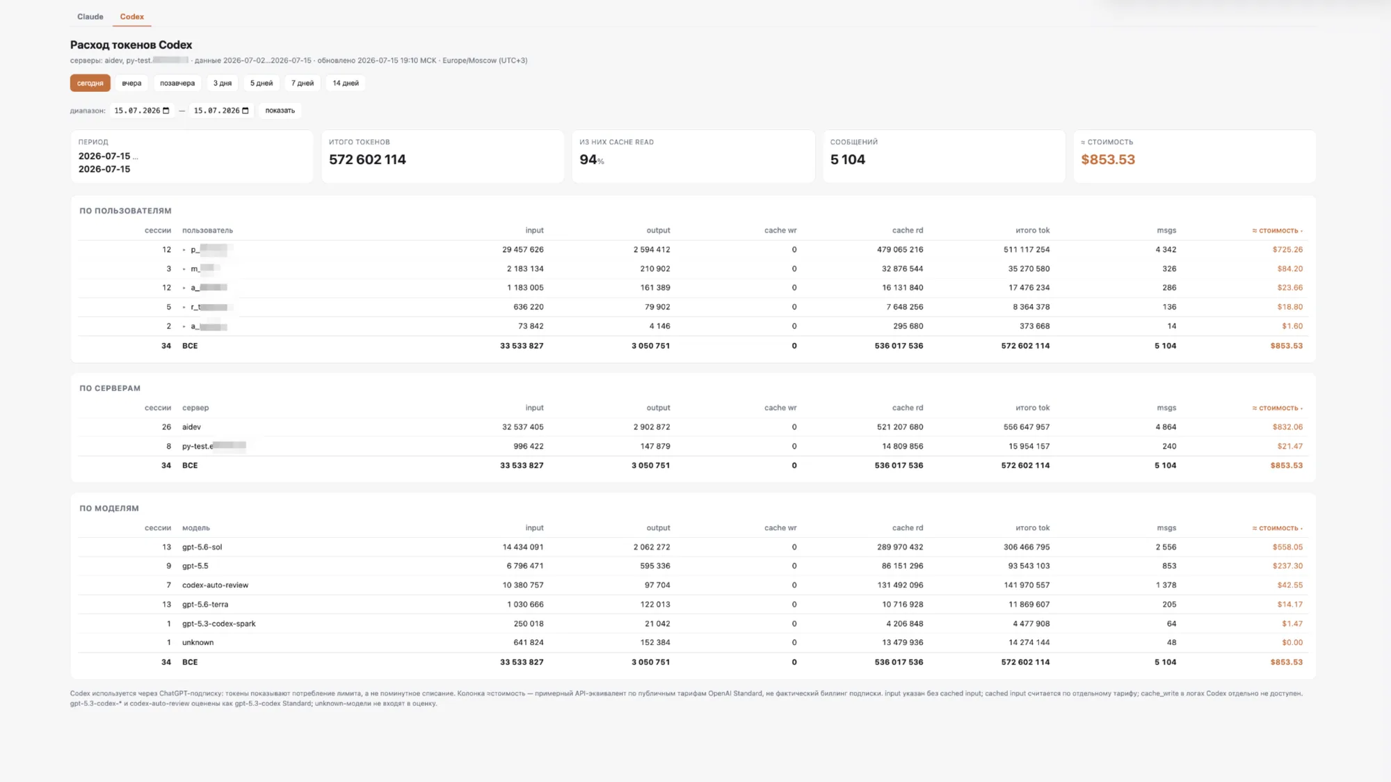Viewport: 1391px width, 782px height.
Task: Click the $853.53 value in the Стоимость card
Action: (x=1108, y=159)
